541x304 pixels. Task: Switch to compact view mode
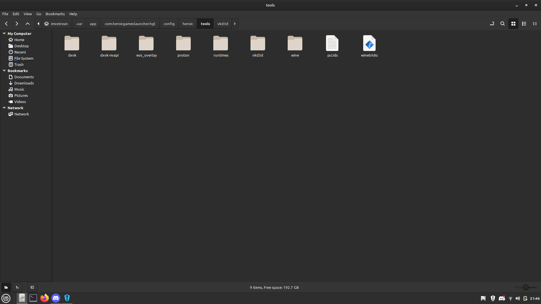pos(535,24)
